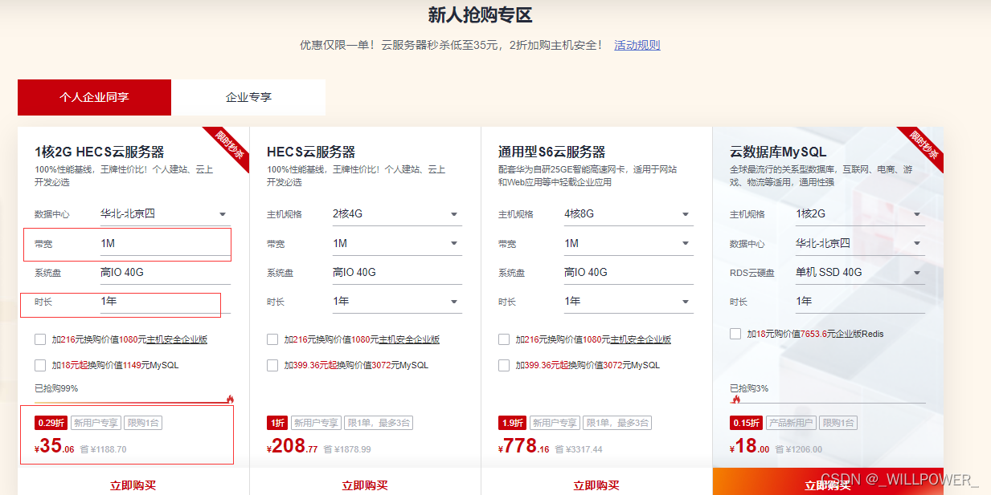Click the 0.15折 discount badge
Image resolution: width=991 pixels, height=495 pixels.
746,423
